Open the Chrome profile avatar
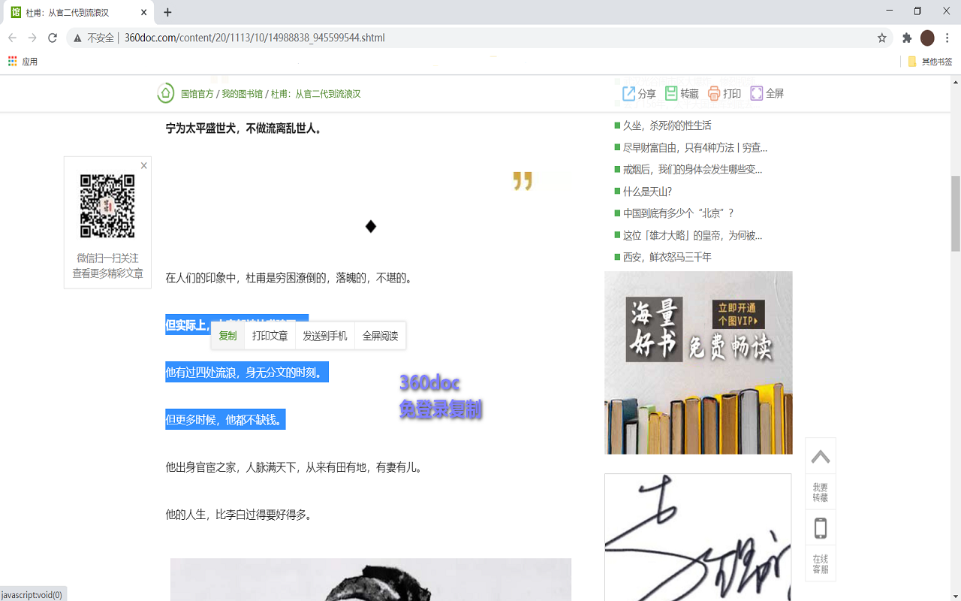961x601 pixels. [927, 38]
